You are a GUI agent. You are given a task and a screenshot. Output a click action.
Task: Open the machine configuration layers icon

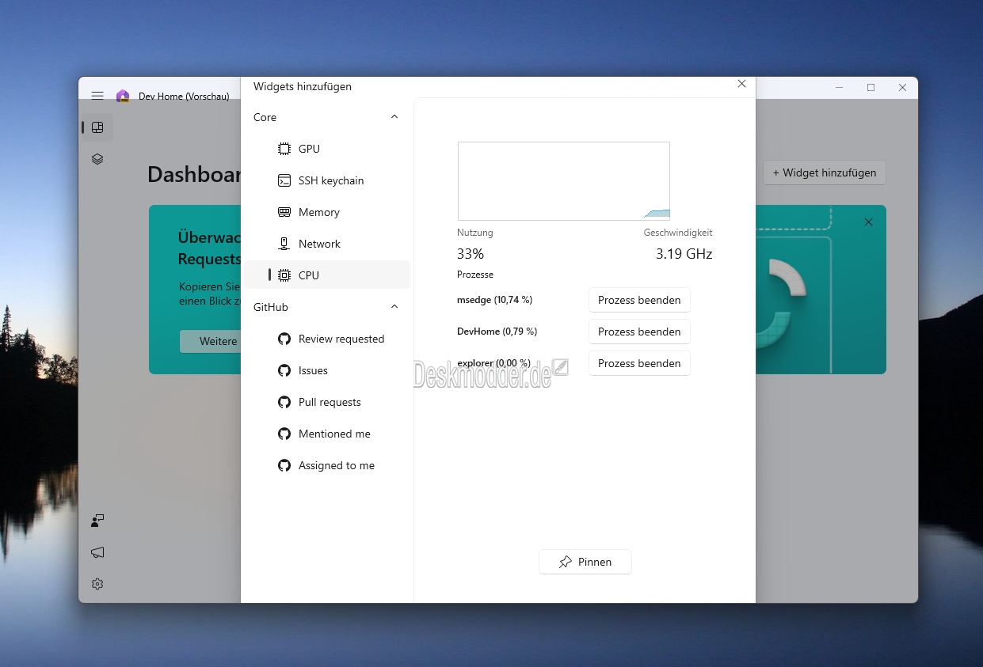click(x=97, y=159)
